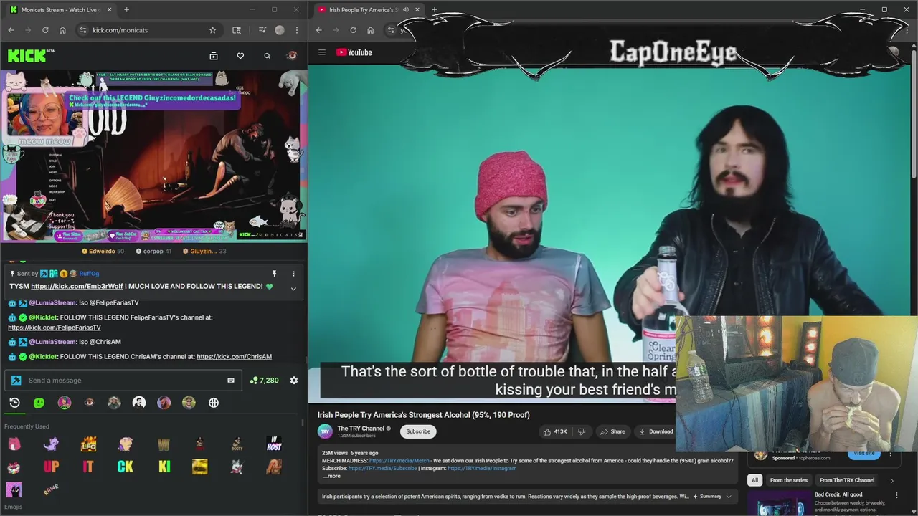Open media control icon in Kick browser toolbar

262,30
